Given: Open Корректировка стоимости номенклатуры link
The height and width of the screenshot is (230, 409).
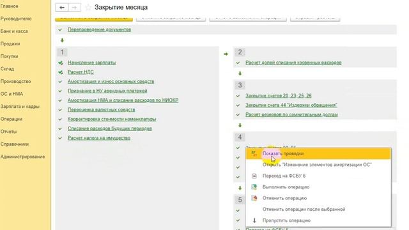Looking at the screenshot, I should [x=112, y=119].
